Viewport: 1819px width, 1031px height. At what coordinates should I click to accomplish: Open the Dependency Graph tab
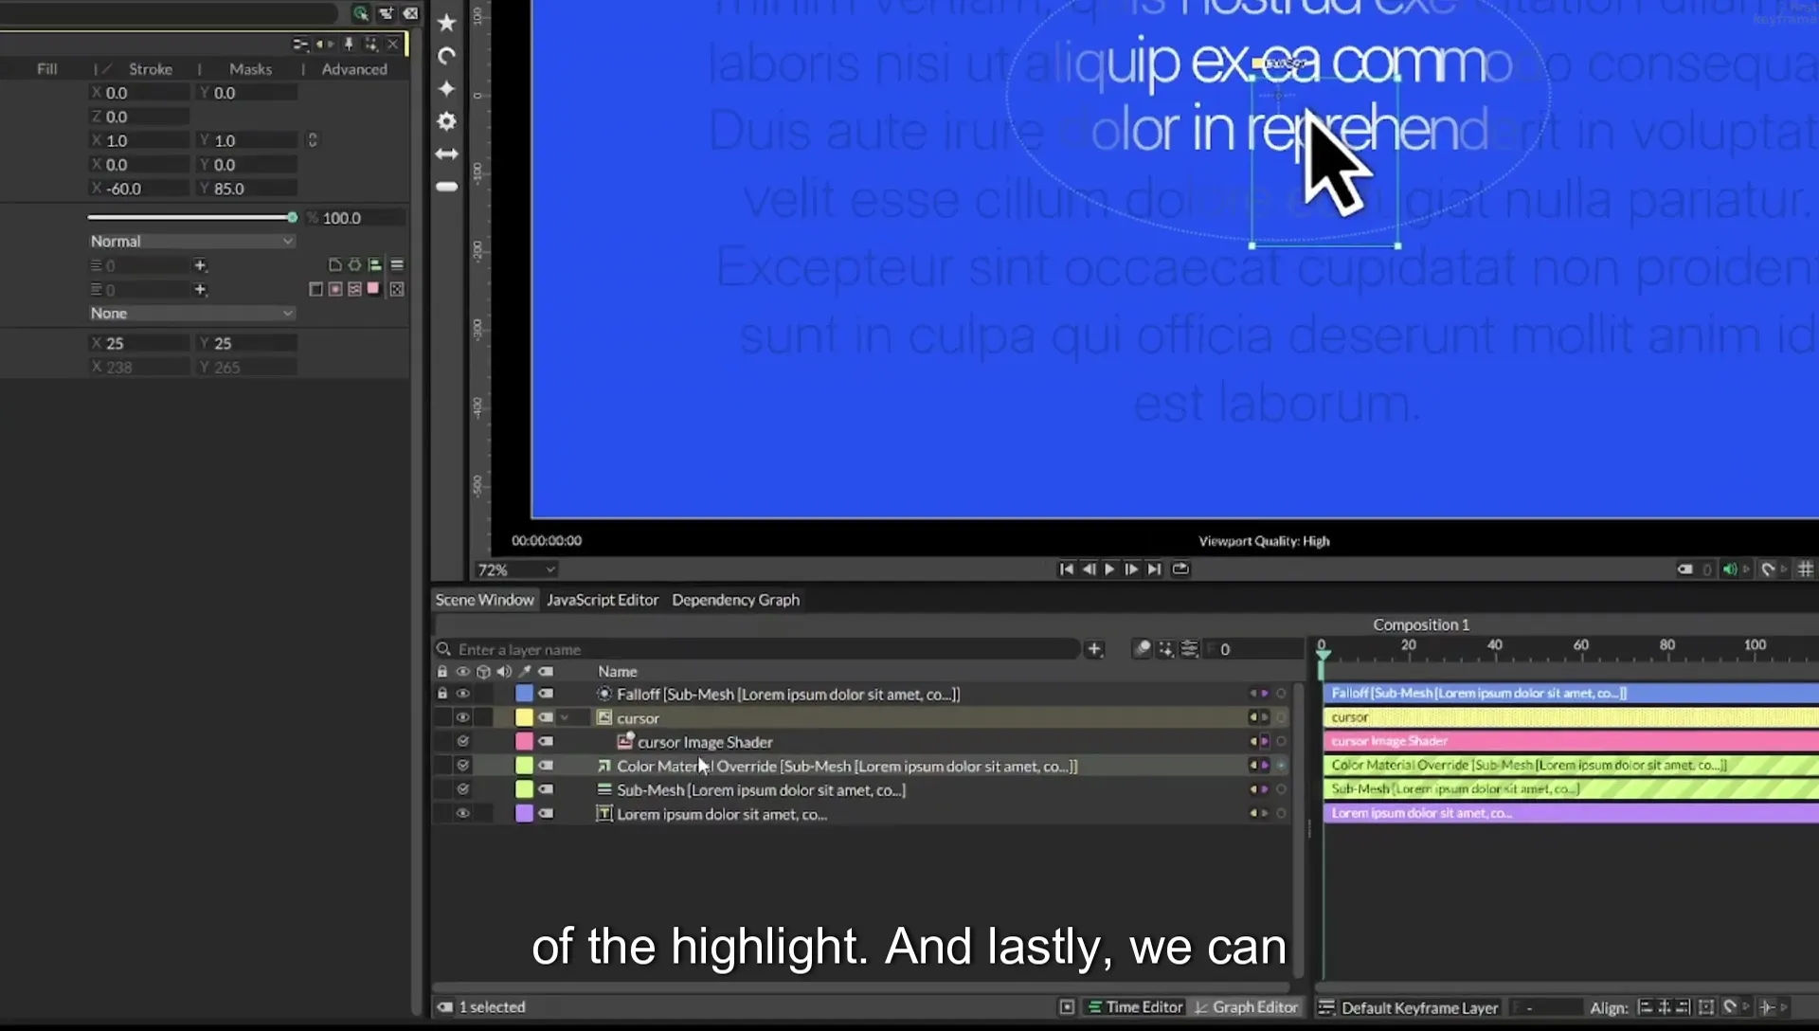click(x=736, y=600)
